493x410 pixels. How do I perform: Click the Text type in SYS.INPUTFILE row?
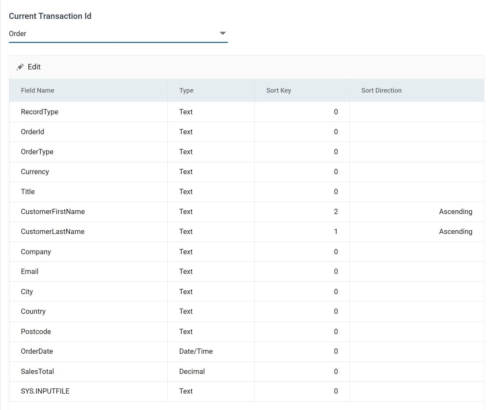pos(186,391)
